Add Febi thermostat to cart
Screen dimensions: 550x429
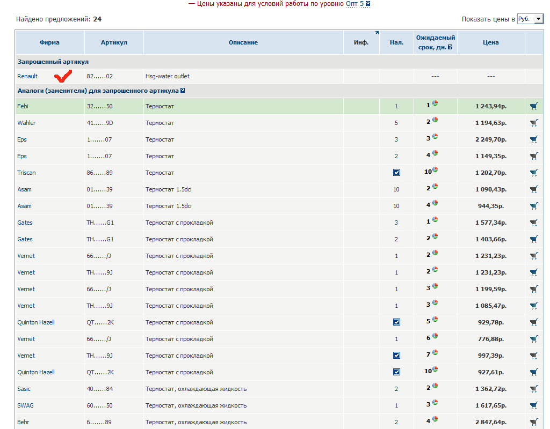533,106
